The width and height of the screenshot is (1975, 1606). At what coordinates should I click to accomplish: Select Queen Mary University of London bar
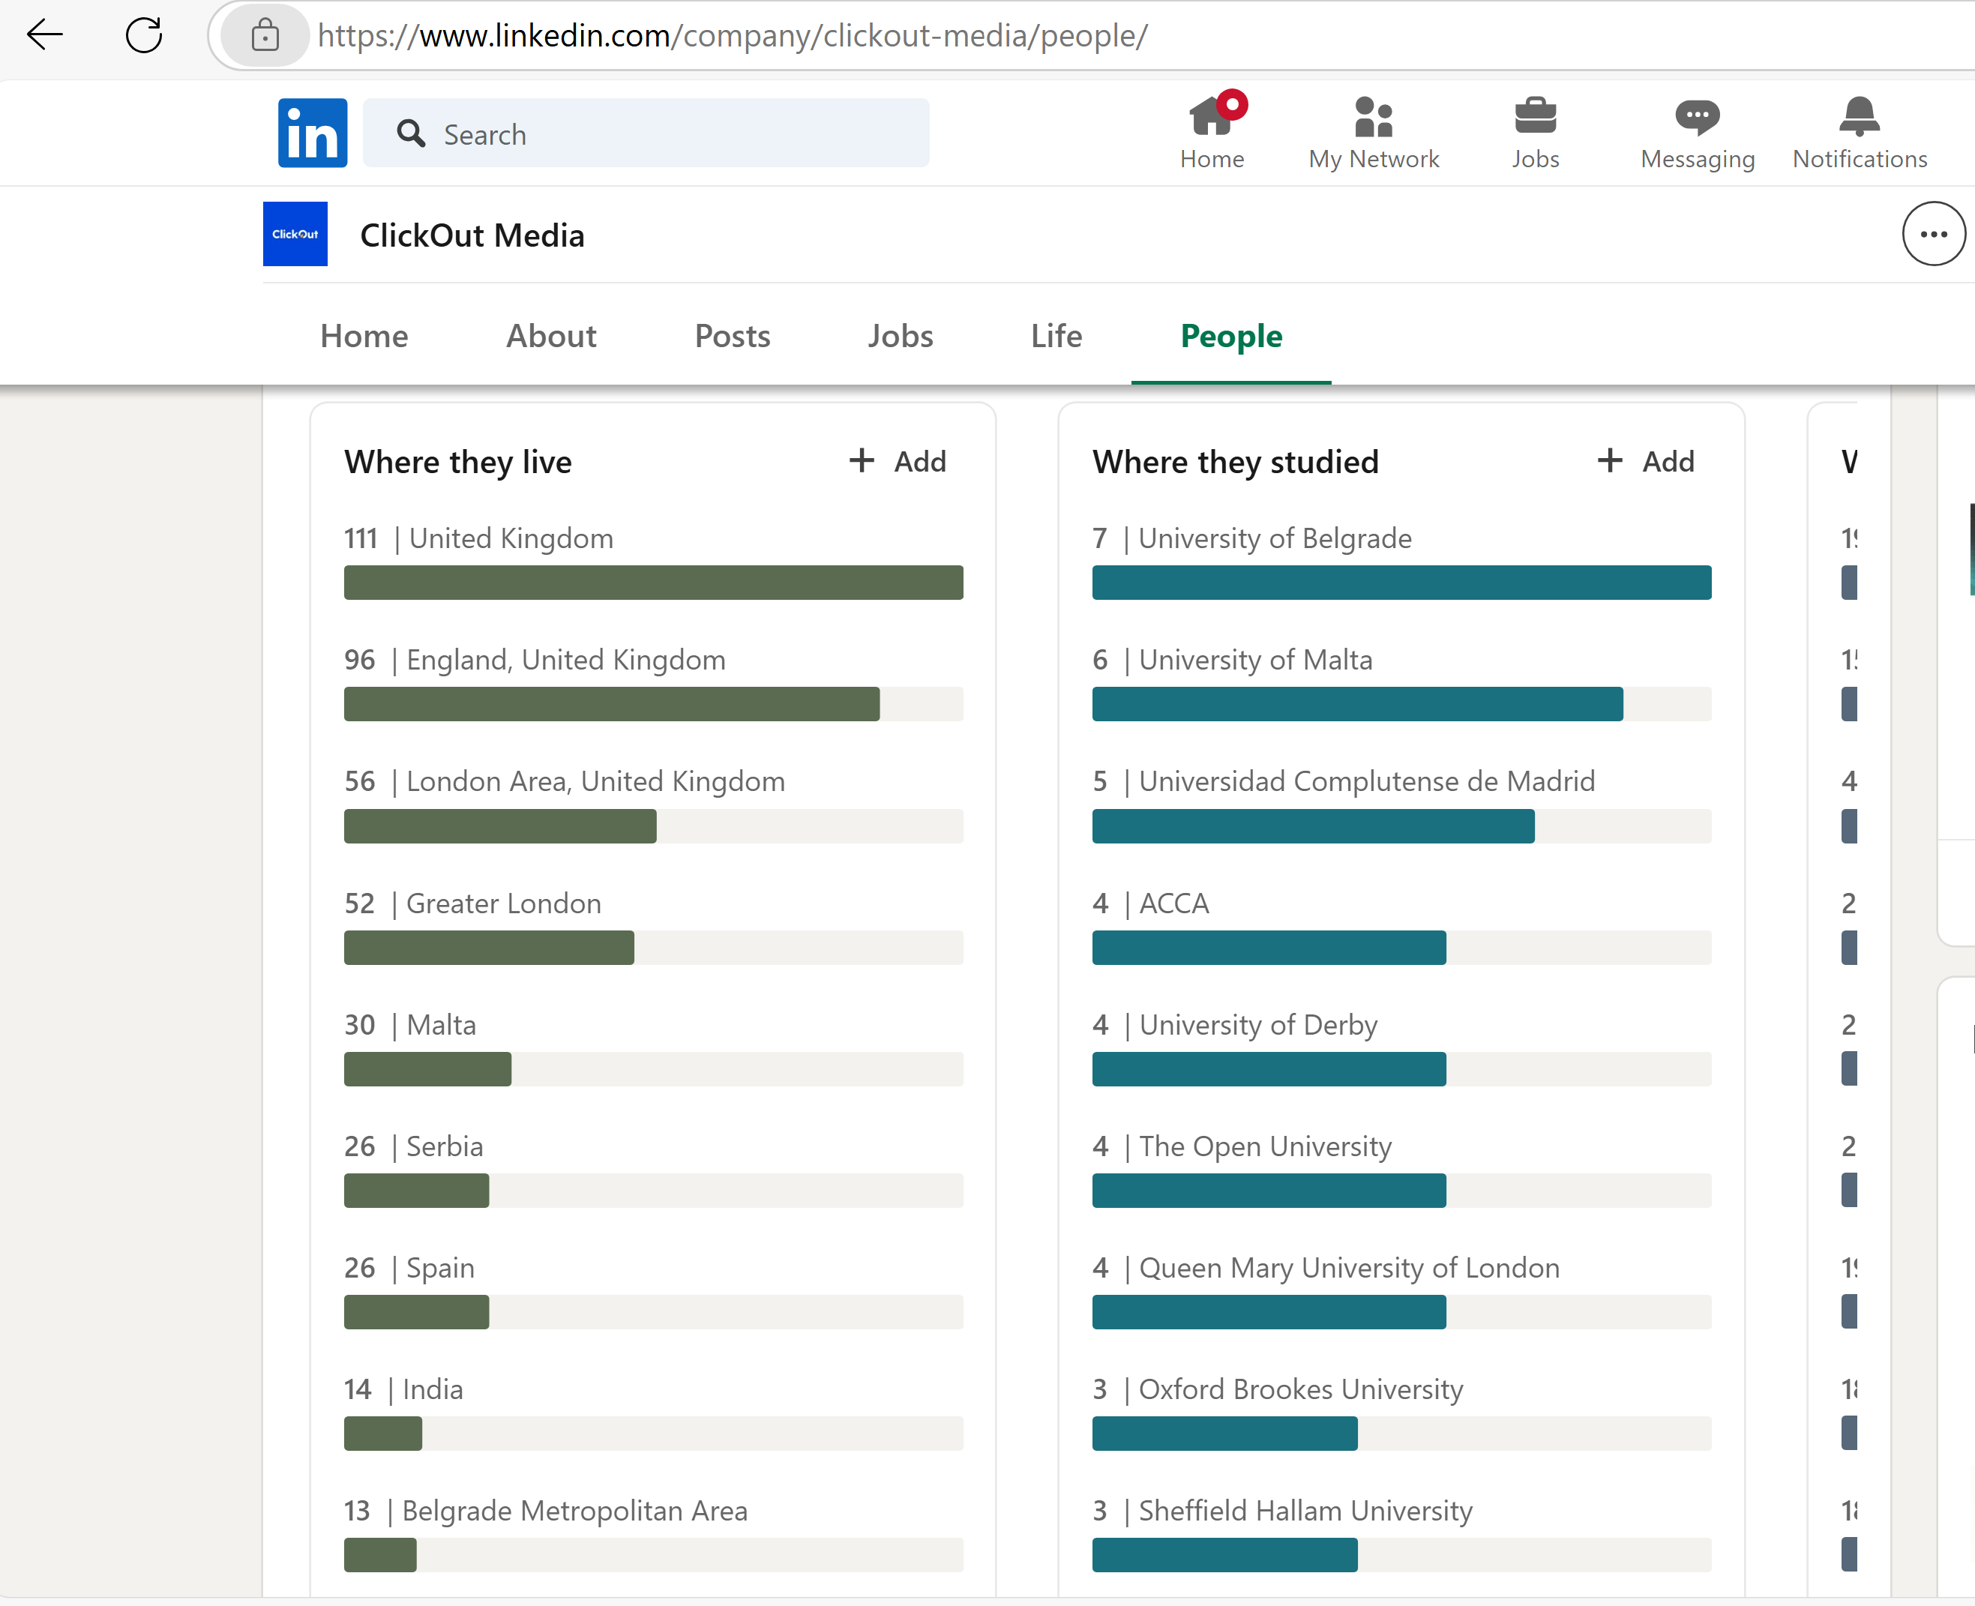click(x=1401, y=1312)
